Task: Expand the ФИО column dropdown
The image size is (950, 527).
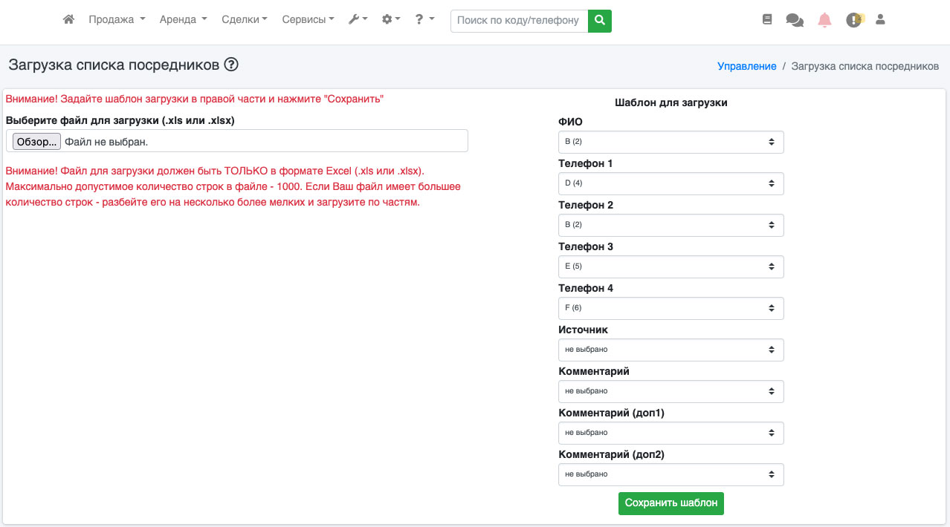Action: coord(671,142)
